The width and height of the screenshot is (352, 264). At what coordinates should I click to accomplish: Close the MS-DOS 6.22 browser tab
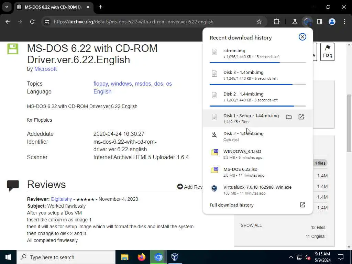pos(88,7)
